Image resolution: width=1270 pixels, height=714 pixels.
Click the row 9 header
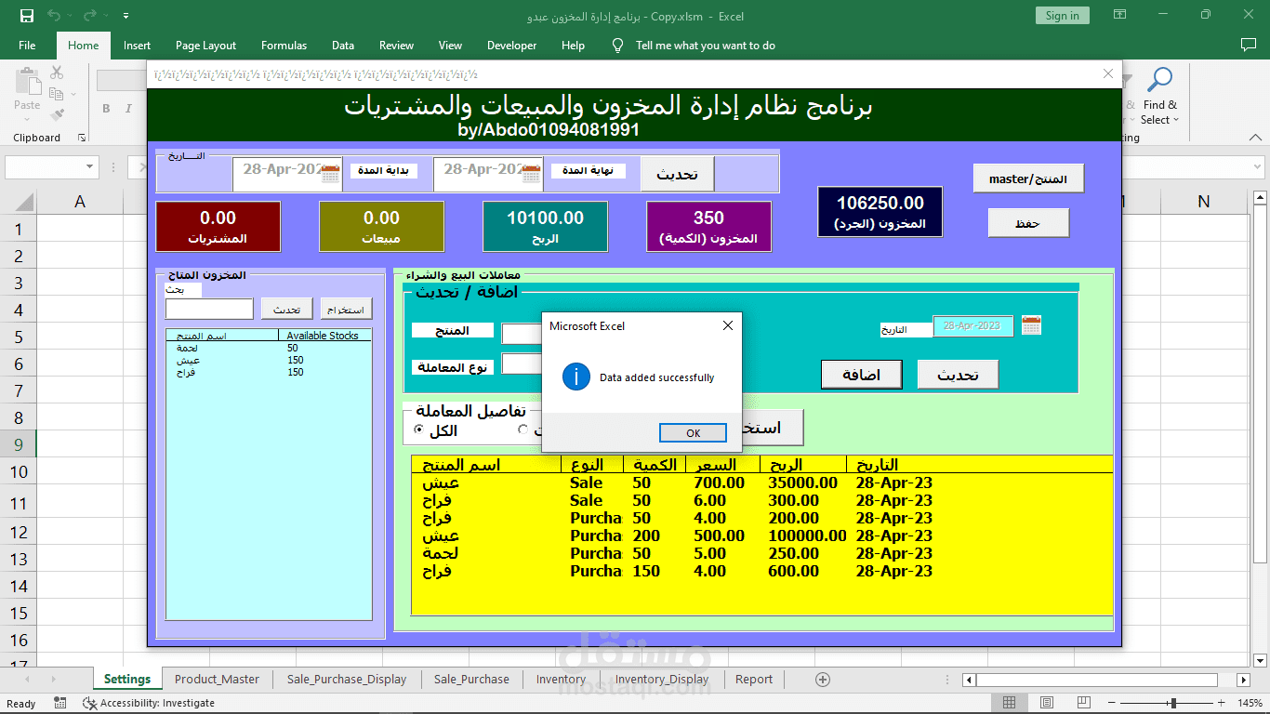(x=18, y=444)
